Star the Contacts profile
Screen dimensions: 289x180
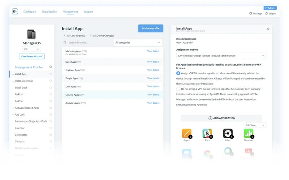[51, 141]
